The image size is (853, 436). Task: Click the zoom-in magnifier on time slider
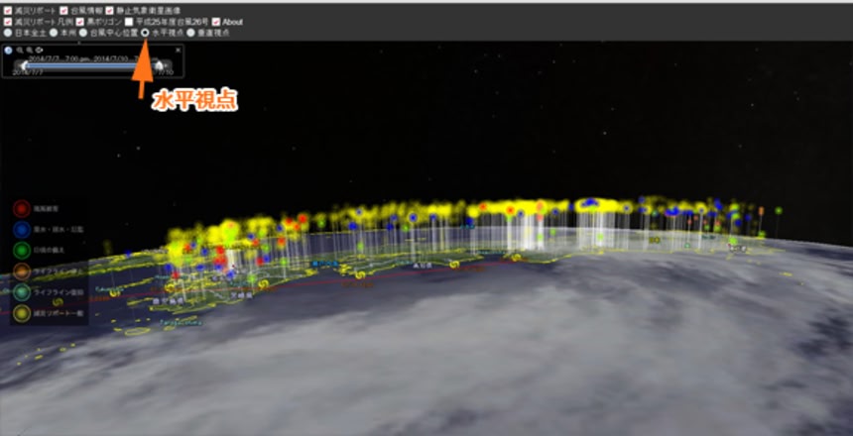point(20,50)
